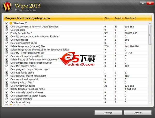Toggle Clear My Recent Documents list checkbox

point(7,53)
